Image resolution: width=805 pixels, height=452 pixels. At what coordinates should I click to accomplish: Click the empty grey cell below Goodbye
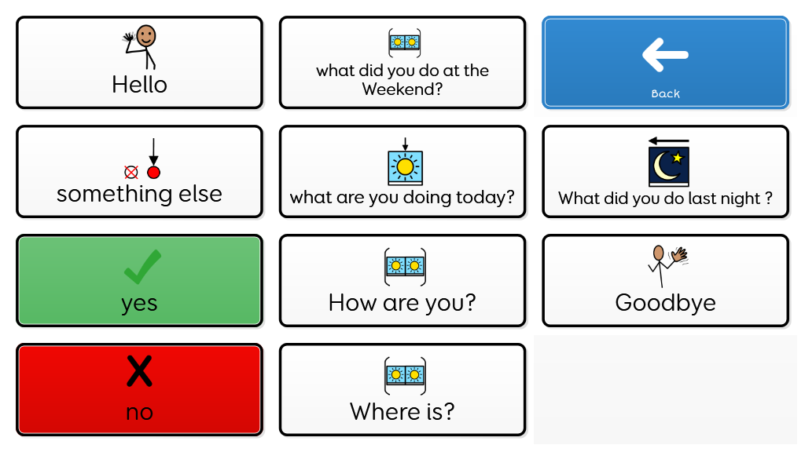pyautogui.click(x=665, y=389)
